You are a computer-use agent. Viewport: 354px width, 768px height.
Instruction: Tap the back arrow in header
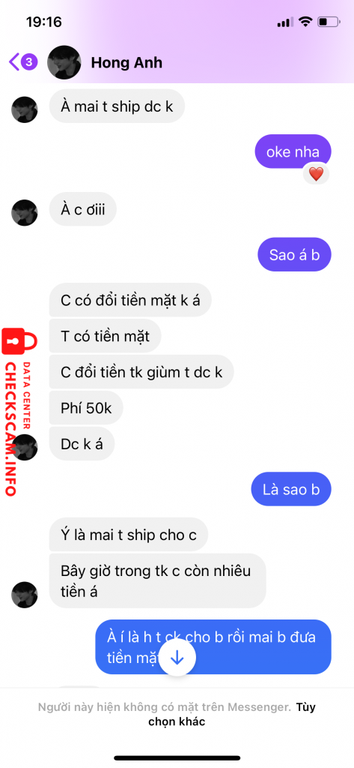14,63
